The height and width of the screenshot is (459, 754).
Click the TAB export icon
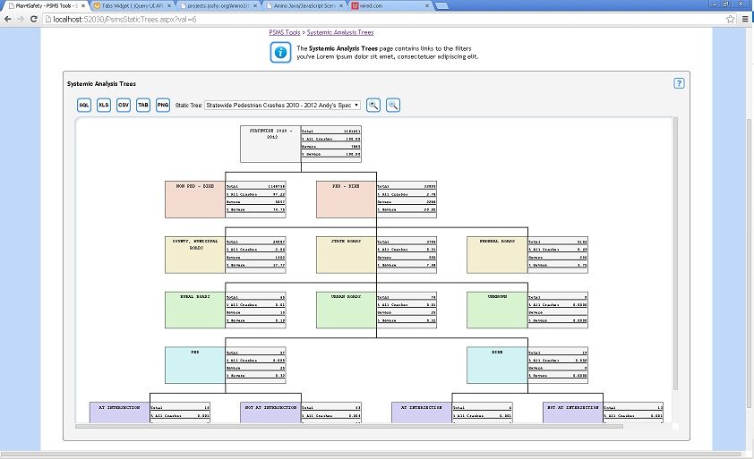point(143,105)
